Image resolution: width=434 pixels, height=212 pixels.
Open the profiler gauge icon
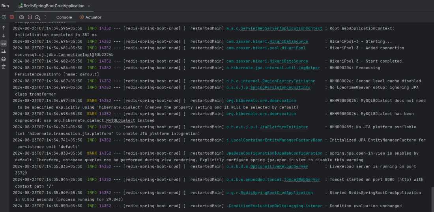pyautogui.click(x=37, y=17)
